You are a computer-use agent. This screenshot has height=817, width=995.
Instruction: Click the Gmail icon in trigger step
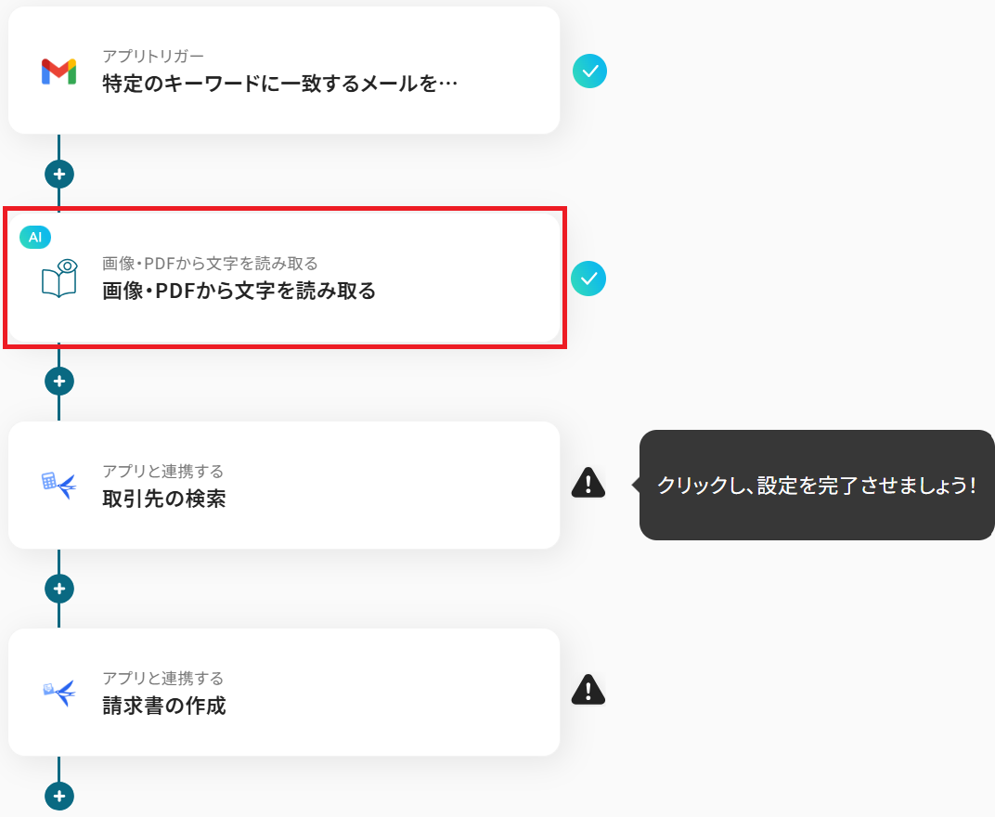(58, 71)
